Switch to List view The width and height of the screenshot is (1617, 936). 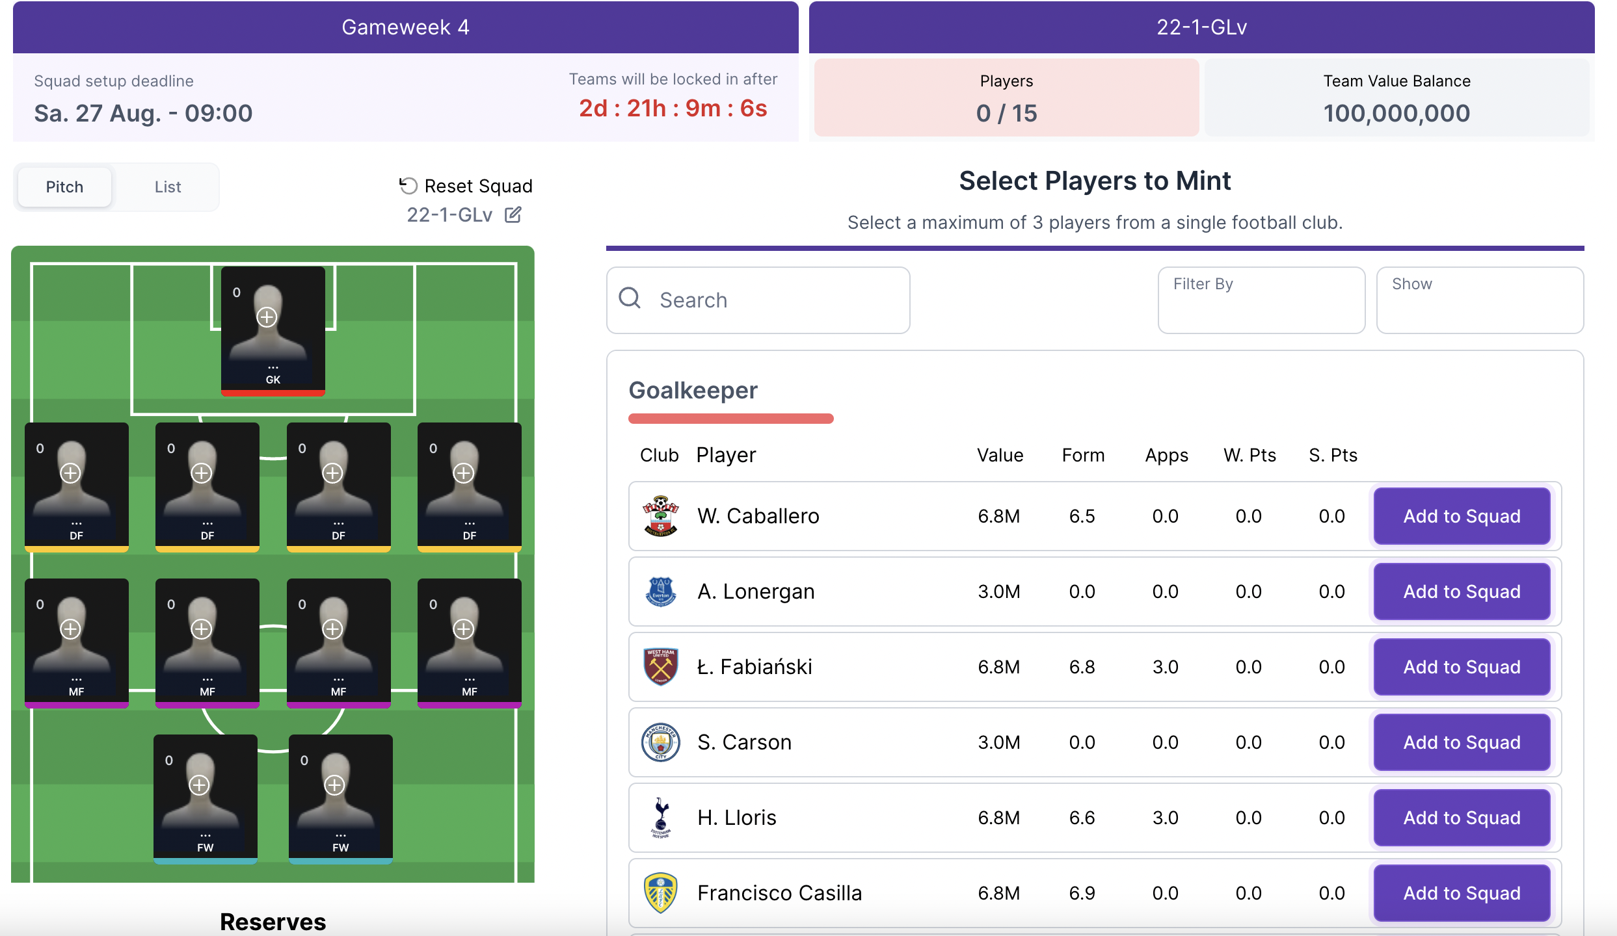click(x=167, y=187)
